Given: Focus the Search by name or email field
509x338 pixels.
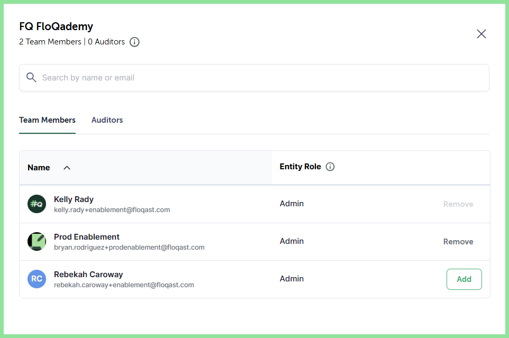Looking at the screenshot, I should [x=254, y=78].
